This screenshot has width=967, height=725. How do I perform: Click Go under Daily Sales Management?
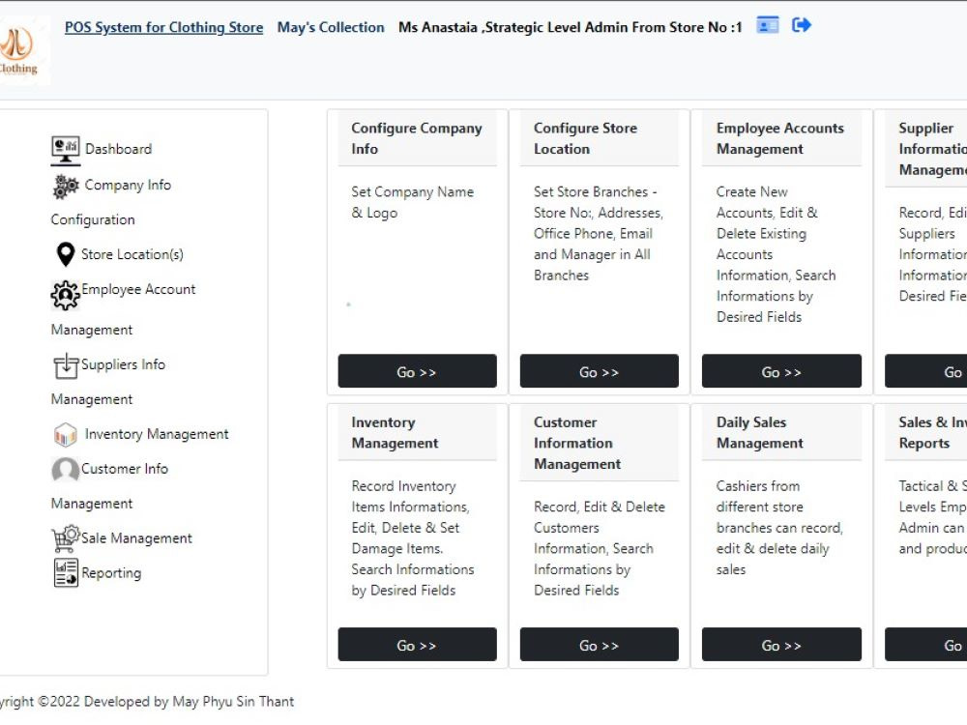(x=781, y=644)
